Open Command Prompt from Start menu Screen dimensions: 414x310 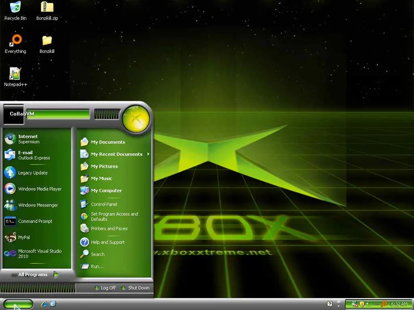tap(37, 221)
